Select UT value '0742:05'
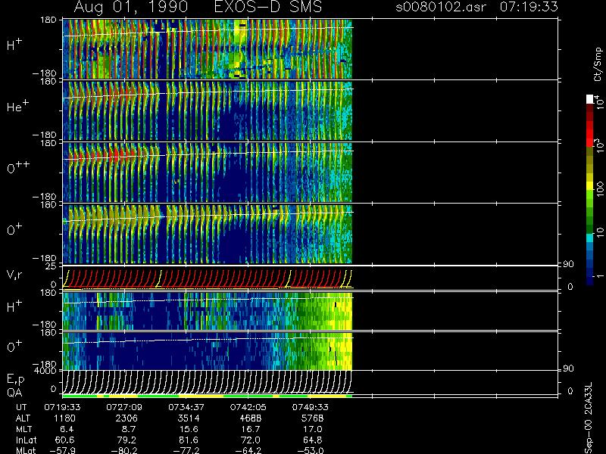The height and width of the screenshot is (454, 606). click(x=248, y=407)
